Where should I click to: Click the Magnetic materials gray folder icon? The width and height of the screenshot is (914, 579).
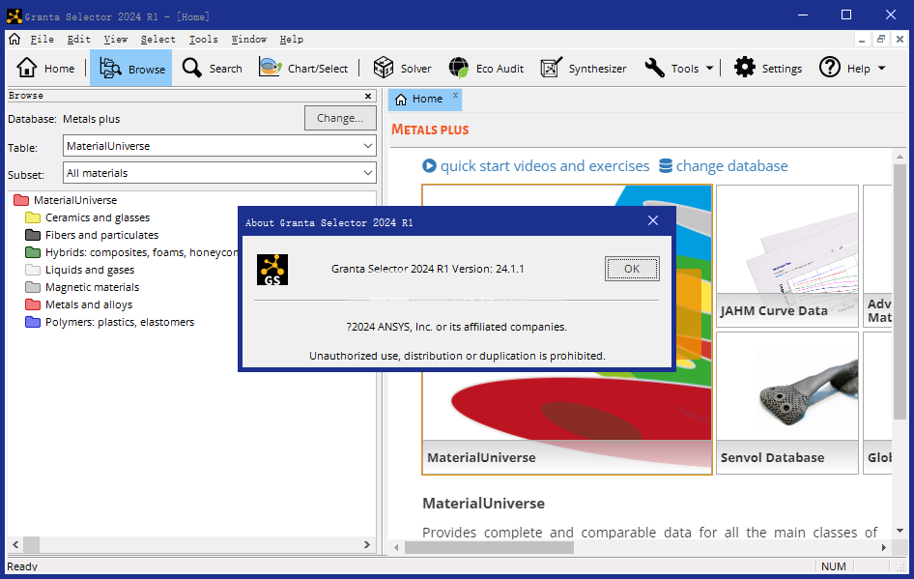tap(33, 287)
